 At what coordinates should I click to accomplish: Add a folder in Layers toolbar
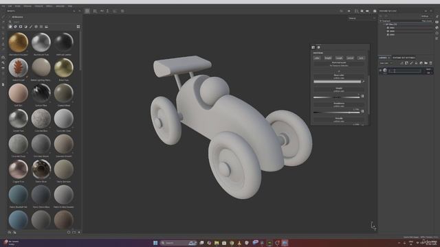tap(426, 63)
